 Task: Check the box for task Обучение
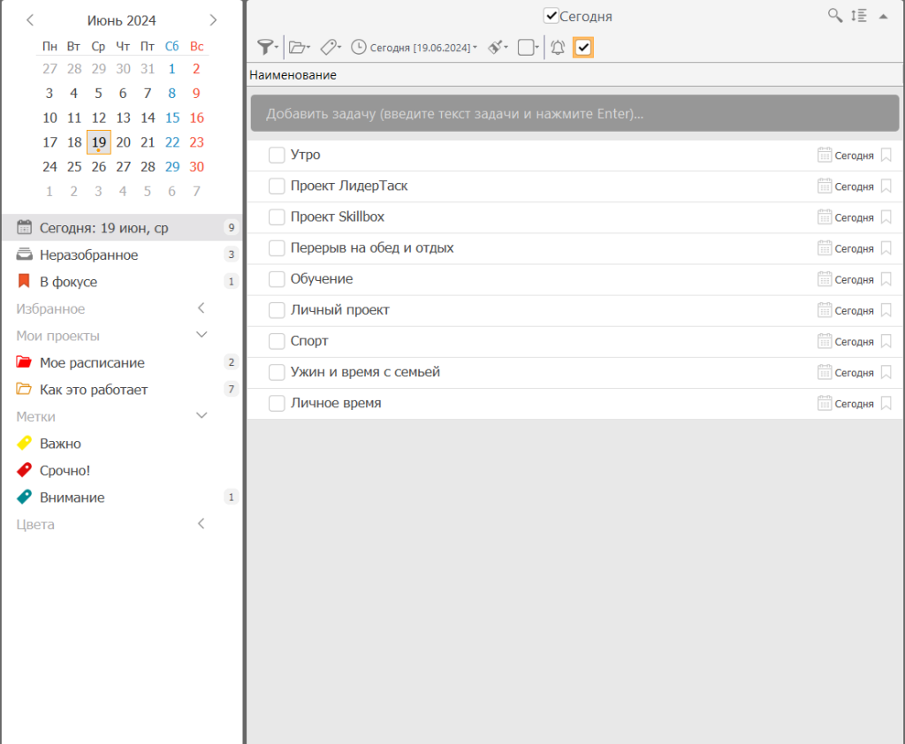277,279
